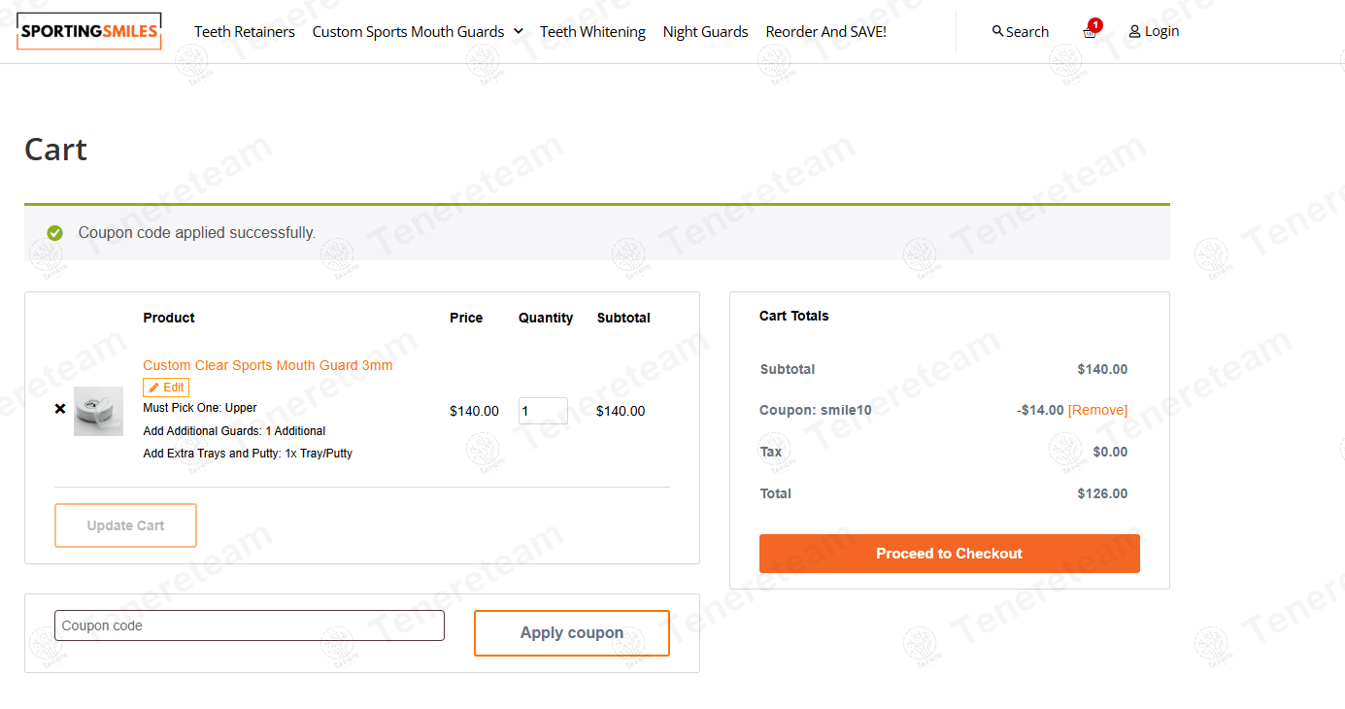The image size is (1345, 709).
Task: Remove the mouth guard from cart
Action: pos(60,410)
